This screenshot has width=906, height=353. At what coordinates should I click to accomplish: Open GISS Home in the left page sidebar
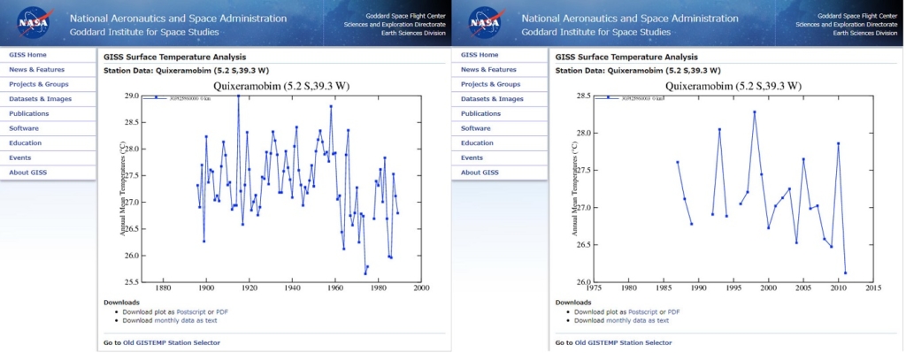(x=27, y=55)
